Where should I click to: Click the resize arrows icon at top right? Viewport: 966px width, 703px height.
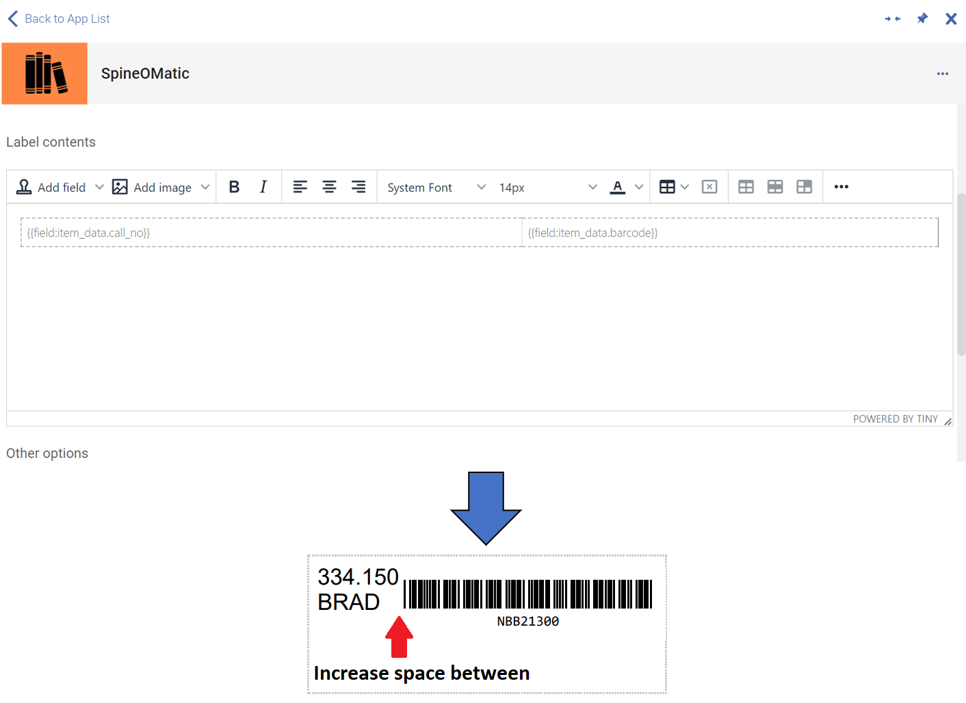tap(892, 18)
